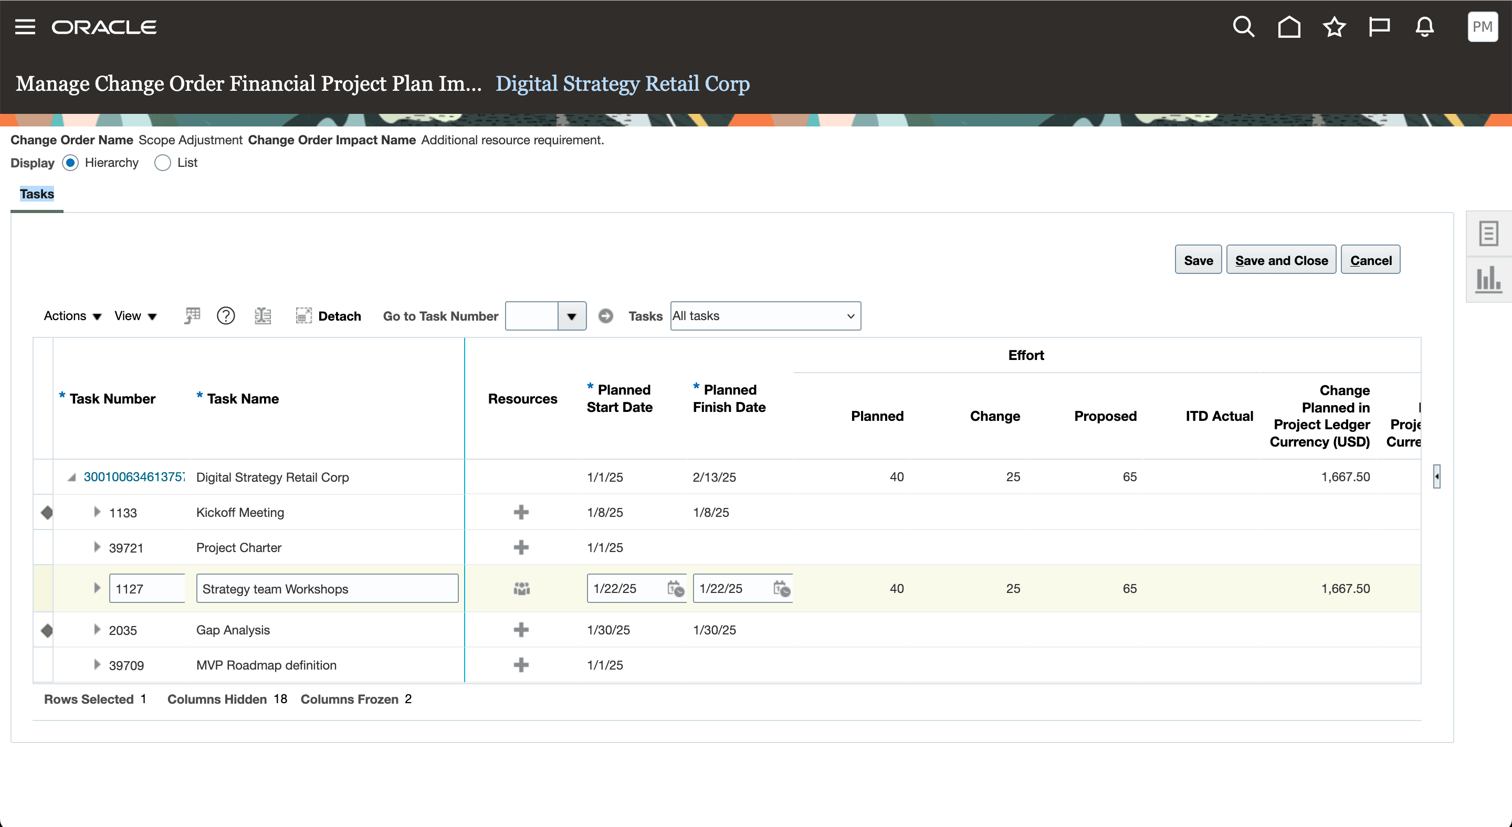Open the search magnifier in header
Image resolution: width=1512 pixels, height=827 pixels.
coord(1243,27)
